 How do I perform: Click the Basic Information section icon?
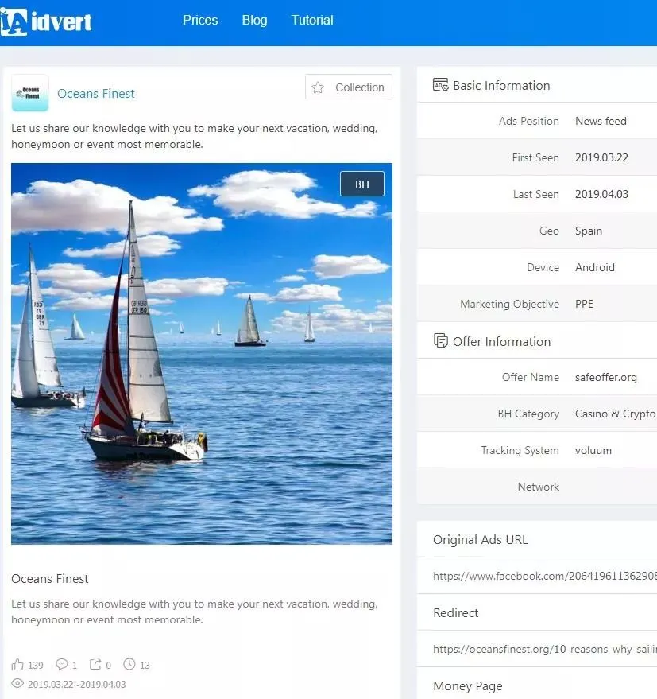tap(441, 85)
